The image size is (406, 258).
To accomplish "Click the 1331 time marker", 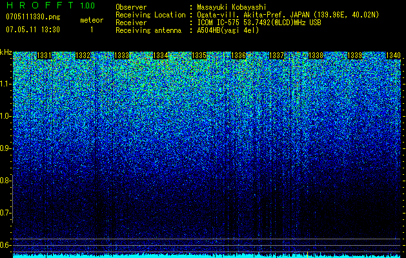I will pos(45,55).
